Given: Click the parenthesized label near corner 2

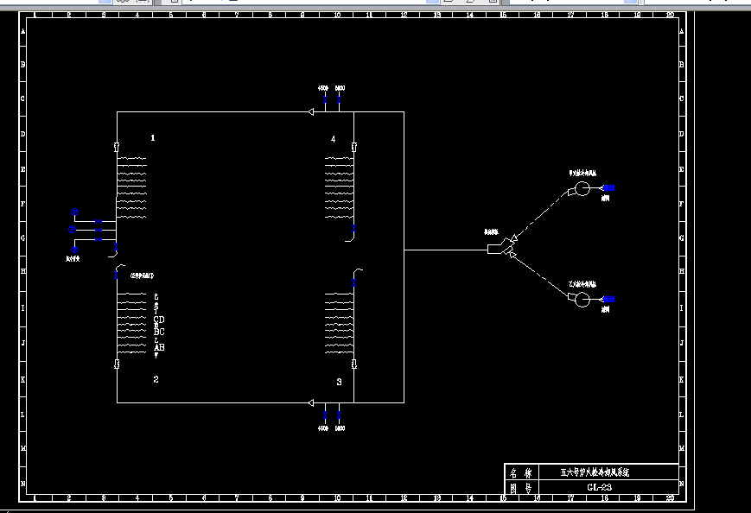Looking at the screenshot, I should click(x=143, y=275).
